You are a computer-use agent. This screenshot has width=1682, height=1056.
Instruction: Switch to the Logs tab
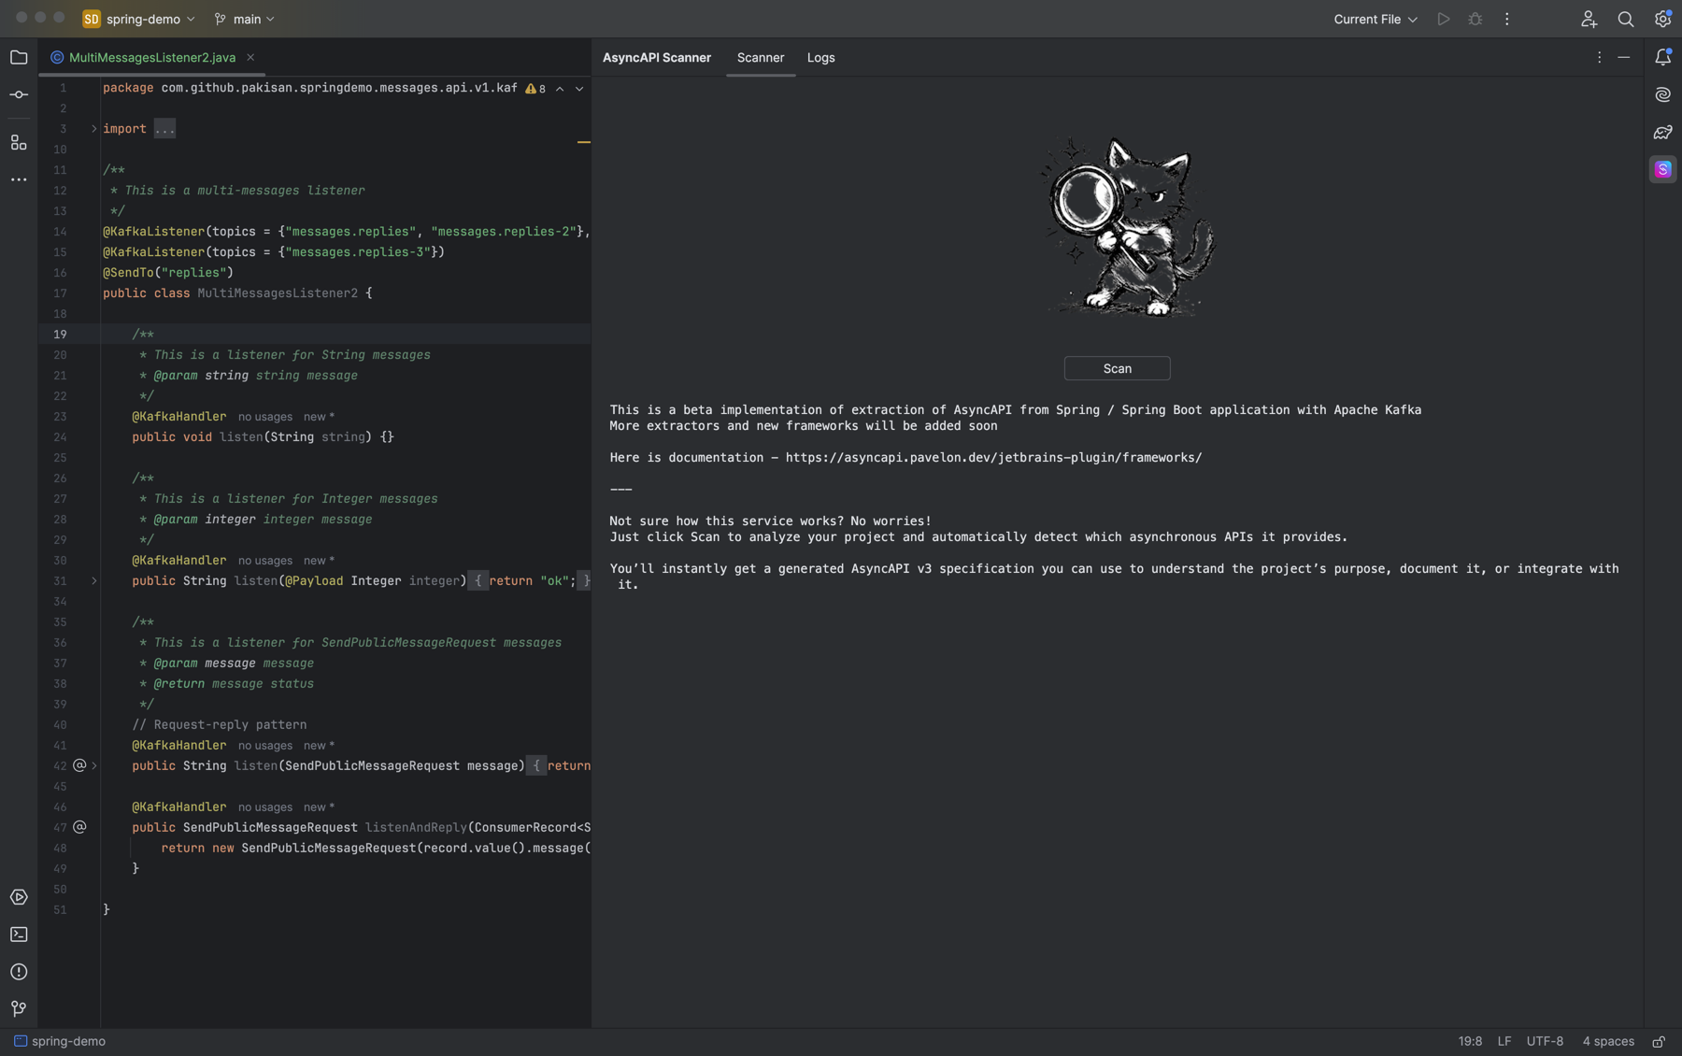[x=820, y=57]
